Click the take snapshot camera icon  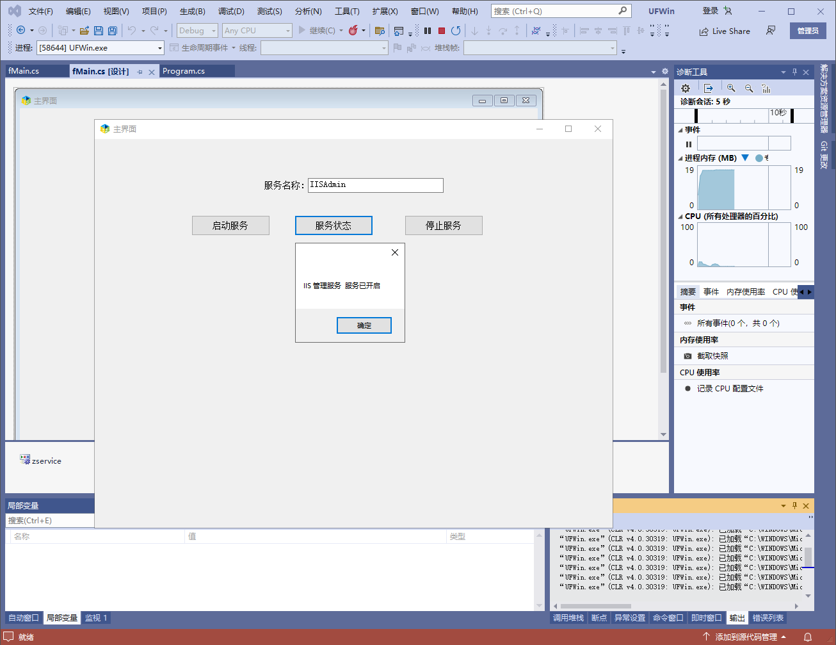coord(687,355)
